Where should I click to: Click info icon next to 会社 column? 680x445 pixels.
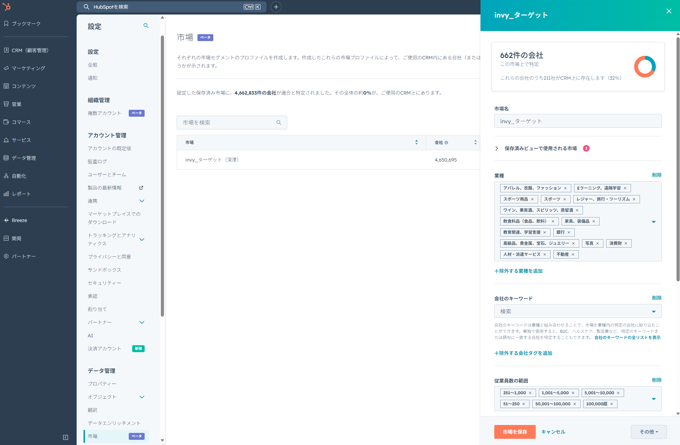446,143
